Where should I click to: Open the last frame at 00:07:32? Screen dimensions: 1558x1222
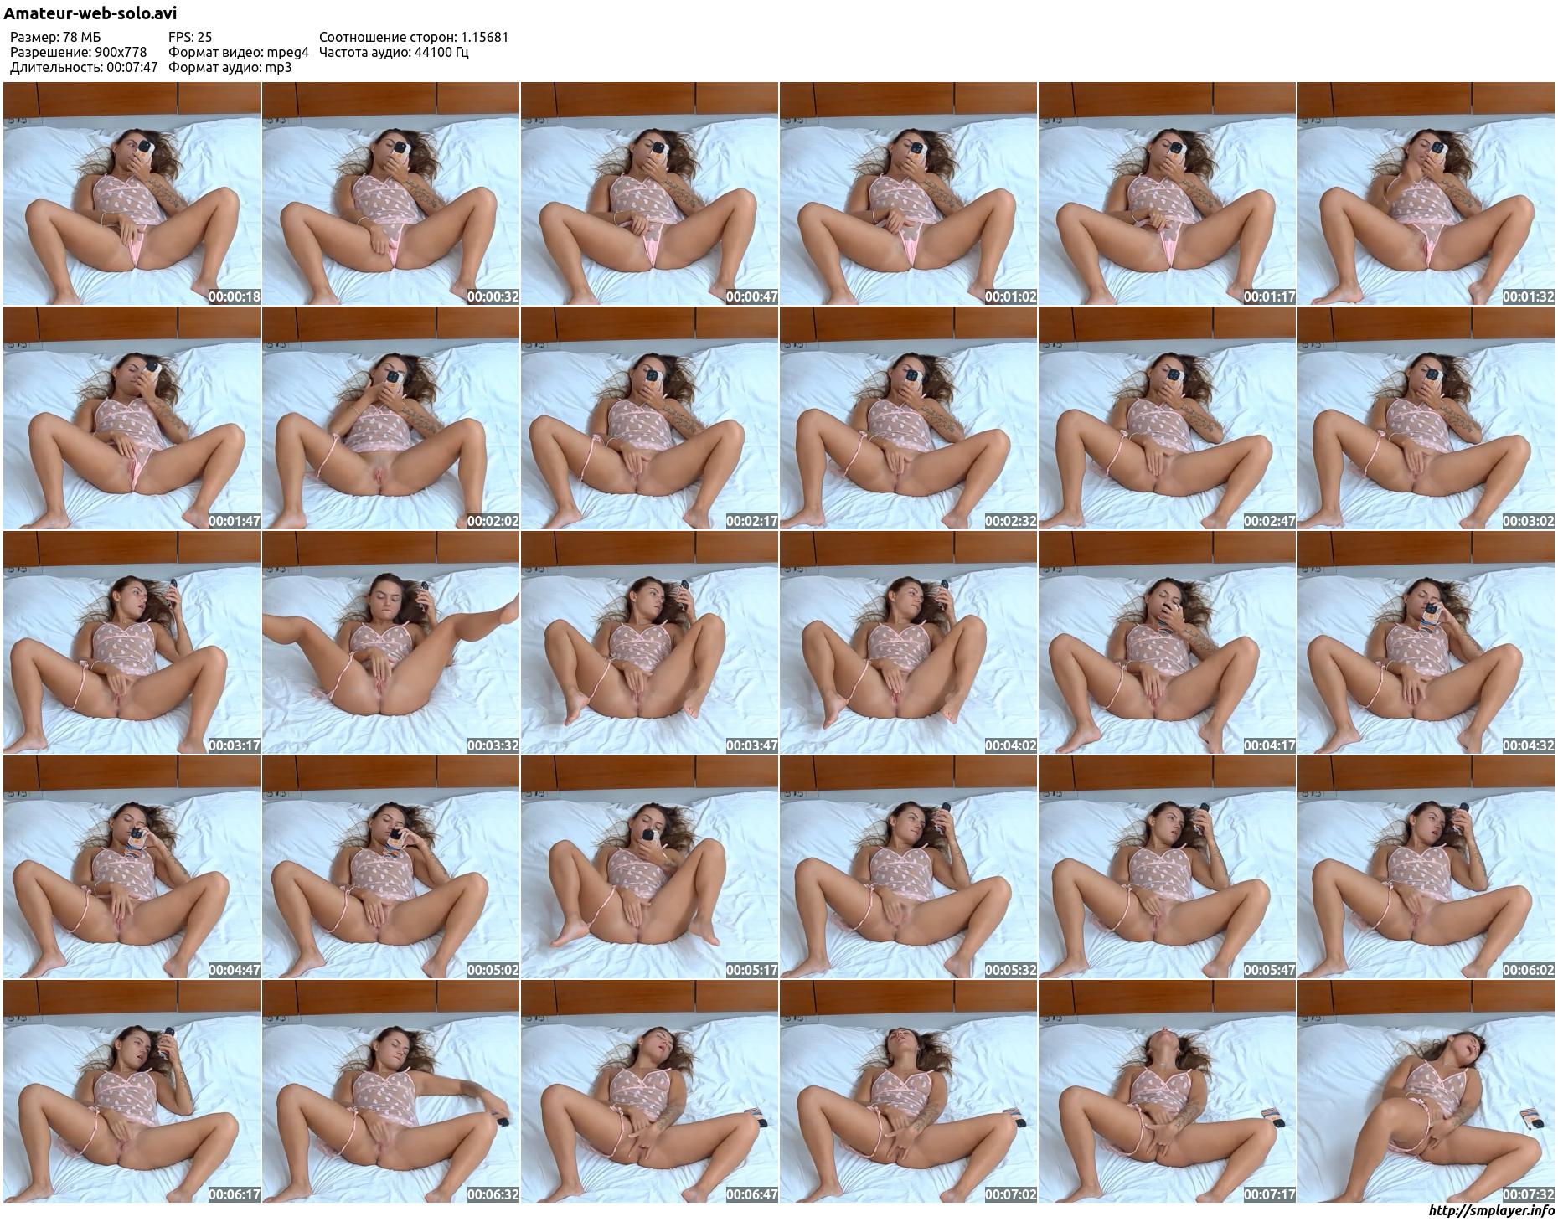pyautogui.click(x=1425, y=1091)
